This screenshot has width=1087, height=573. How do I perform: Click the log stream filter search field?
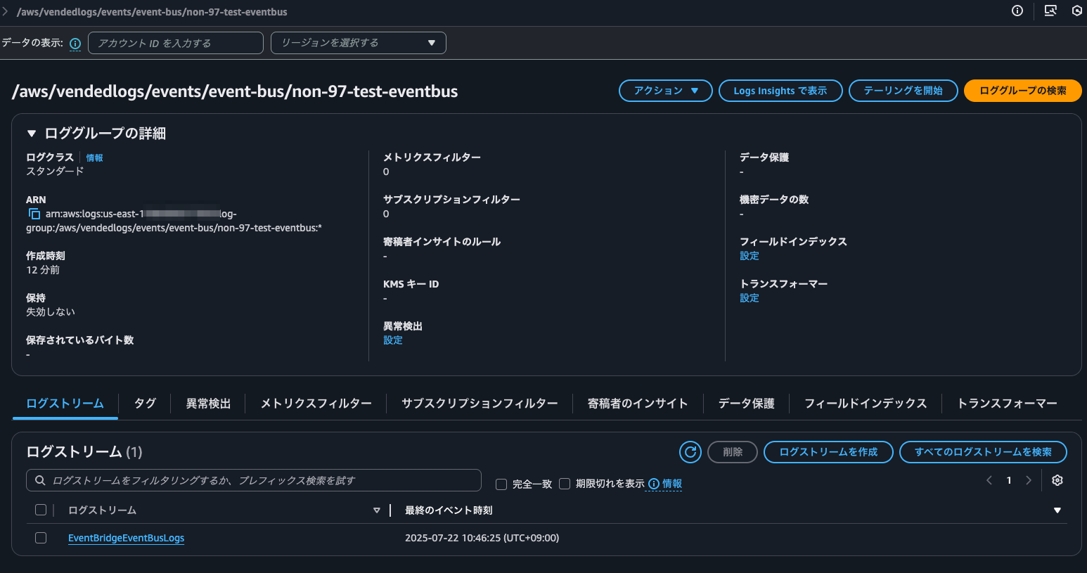[254, 480]
